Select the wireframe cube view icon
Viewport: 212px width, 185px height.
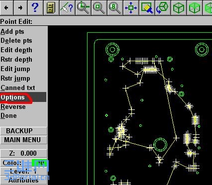pyautogui.click(x=179, y=7)
